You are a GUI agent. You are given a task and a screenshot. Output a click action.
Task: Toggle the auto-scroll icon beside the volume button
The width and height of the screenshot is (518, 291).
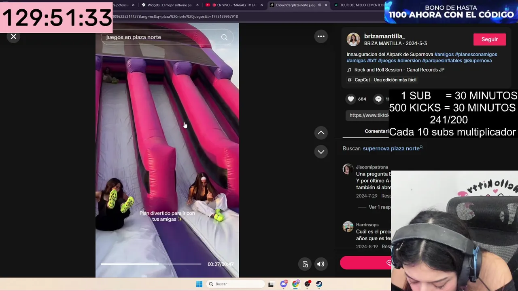pyautogui.click(x=305, y=264)
